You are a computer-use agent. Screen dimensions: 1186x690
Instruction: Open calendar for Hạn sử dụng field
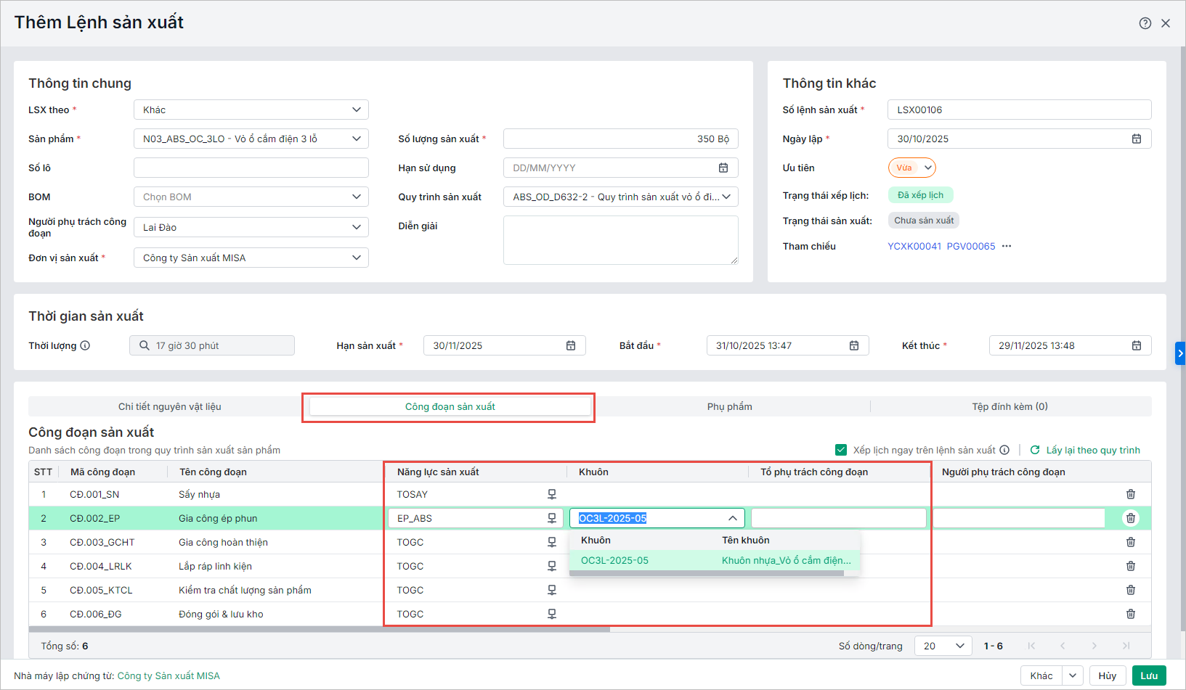coord(723,168)
